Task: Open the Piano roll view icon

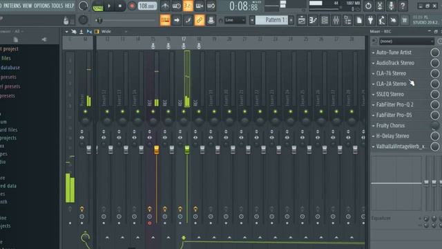Action: point(313,20)
